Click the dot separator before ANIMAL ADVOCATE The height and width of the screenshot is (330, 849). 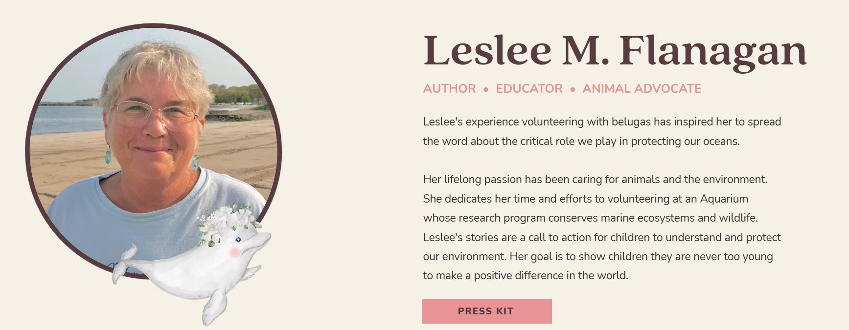pos(573,89)
